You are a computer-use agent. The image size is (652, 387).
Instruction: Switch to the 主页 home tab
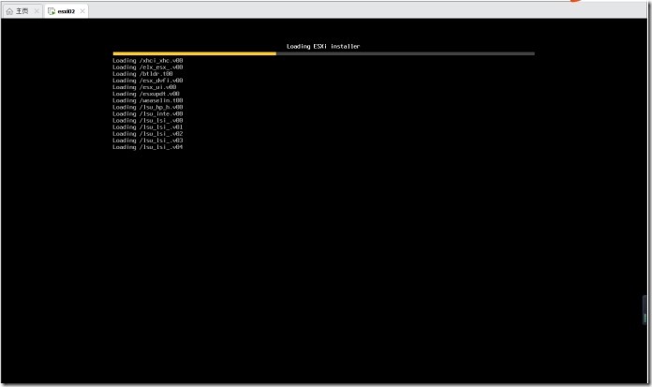click(x=22, y=11)
